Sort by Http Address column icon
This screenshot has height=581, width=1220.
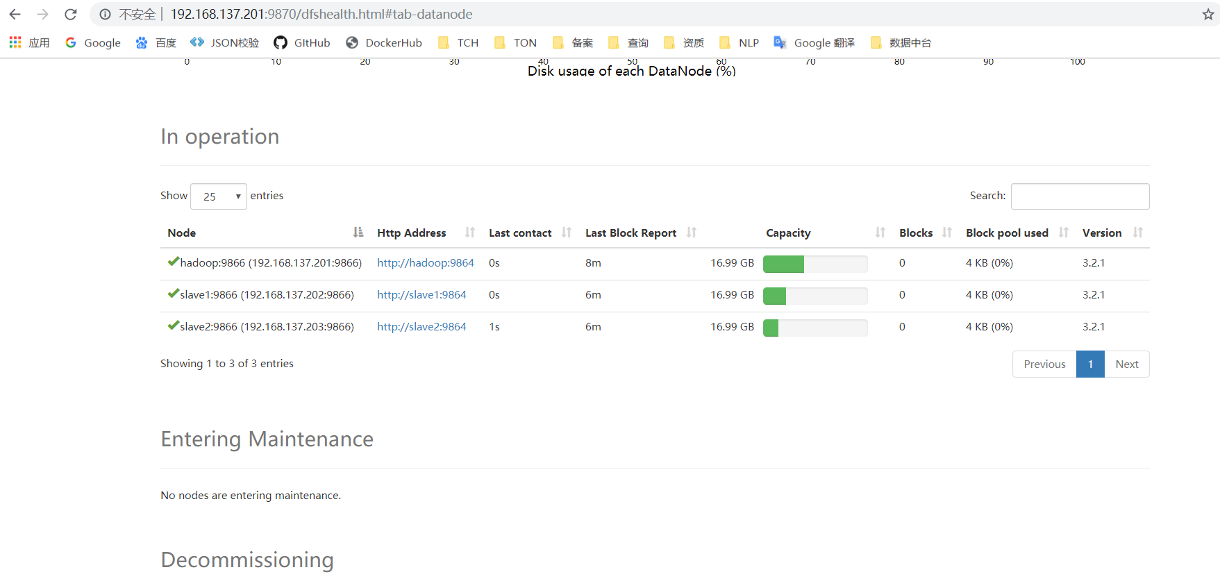pyautogui.click(x=470, y=233)
